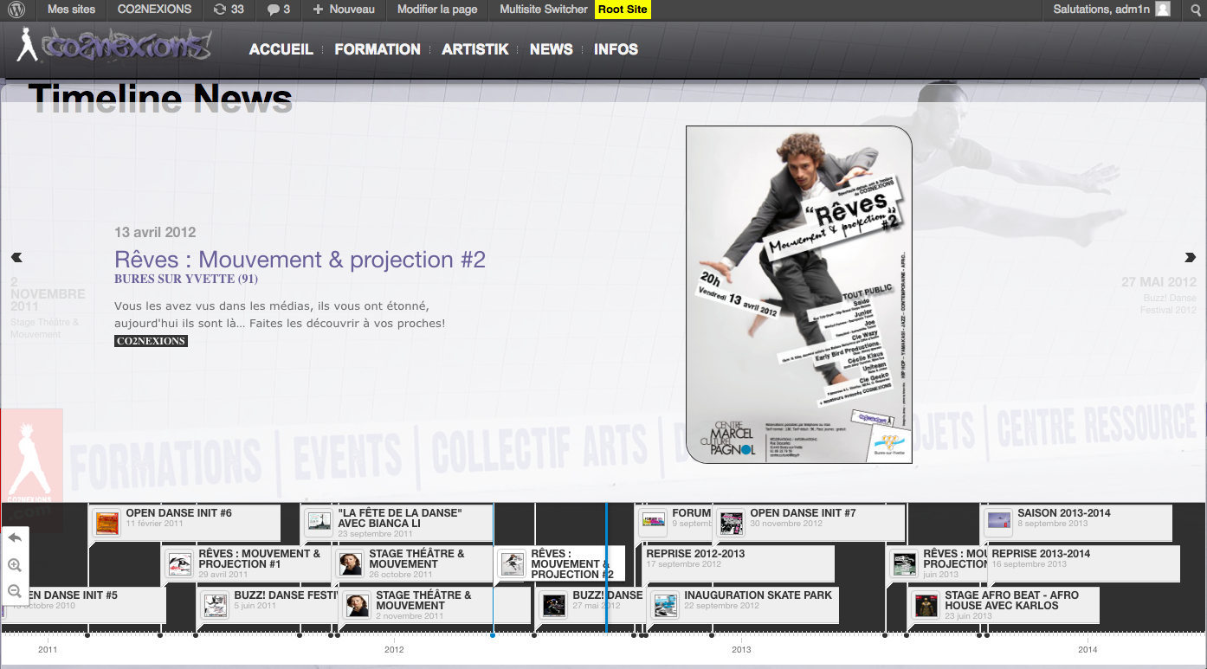This screenshot has height=669, width=1207.
Task: Click the CO2NEXIONS tag label
Action: (151, 341)
